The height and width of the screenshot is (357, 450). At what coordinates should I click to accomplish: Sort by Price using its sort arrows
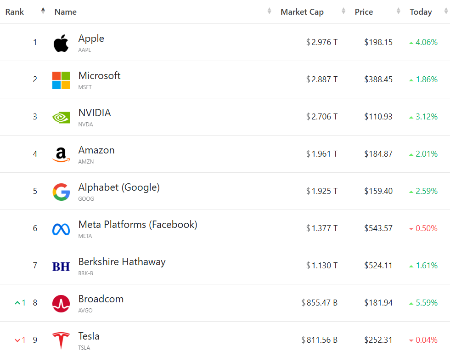coord(399,11)
